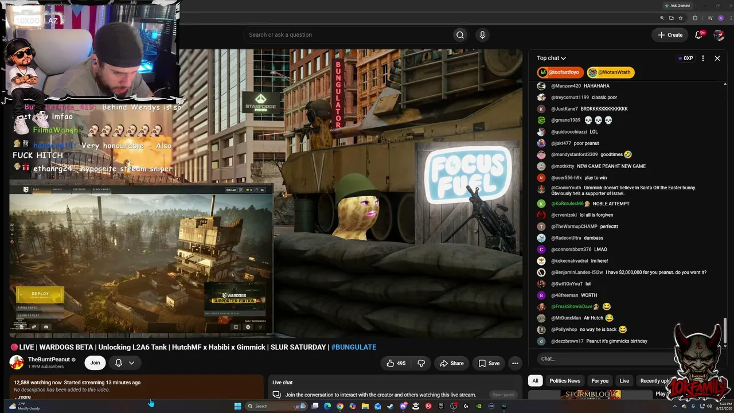Click Ask Gemini in the browser title bar
The width and height of the screenshot is (734, 413).
pos(677,6)
